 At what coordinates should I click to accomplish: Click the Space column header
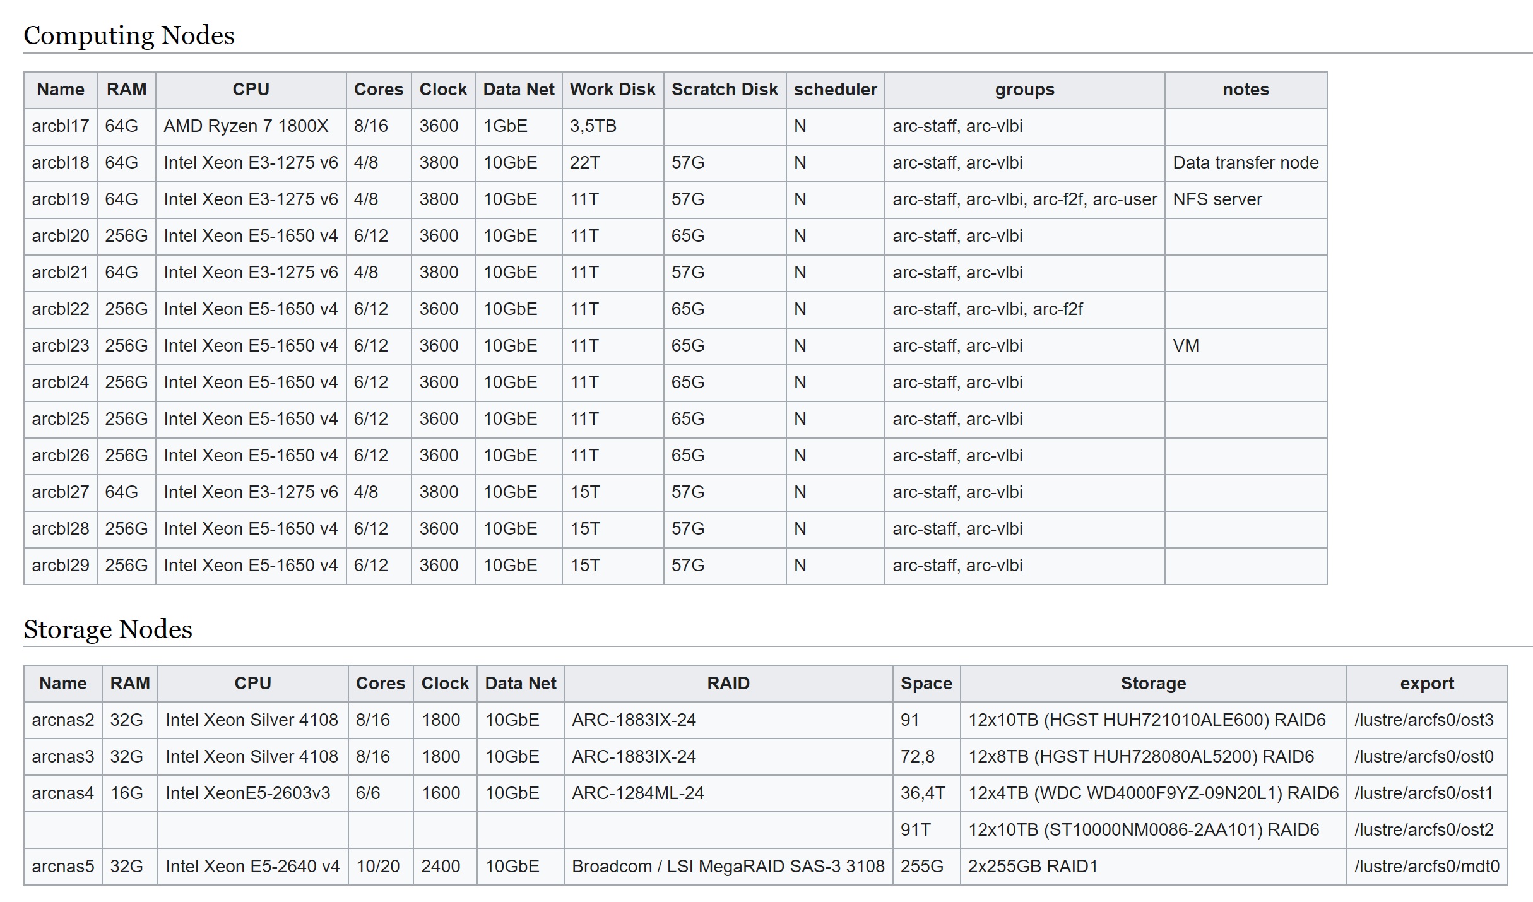click(x=926, y=684)
